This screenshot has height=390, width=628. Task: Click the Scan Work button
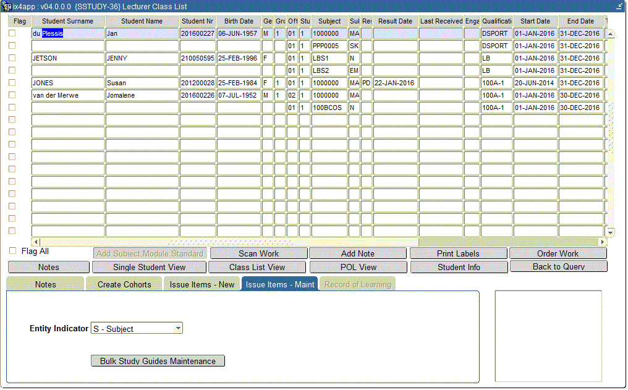pos(258,253)
